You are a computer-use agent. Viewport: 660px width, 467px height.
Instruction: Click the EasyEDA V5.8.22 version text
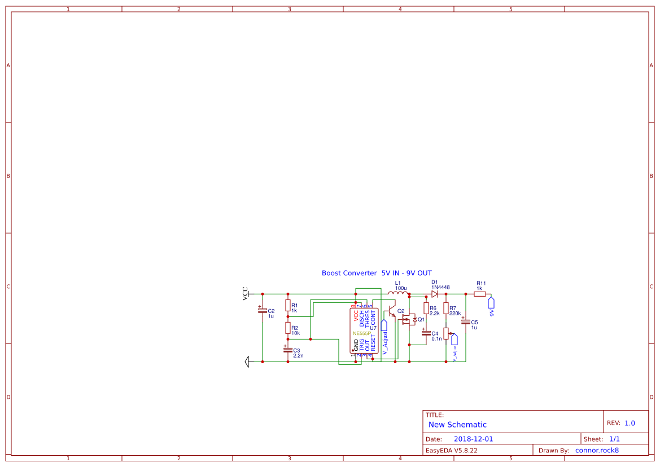(x=452, y=451)
